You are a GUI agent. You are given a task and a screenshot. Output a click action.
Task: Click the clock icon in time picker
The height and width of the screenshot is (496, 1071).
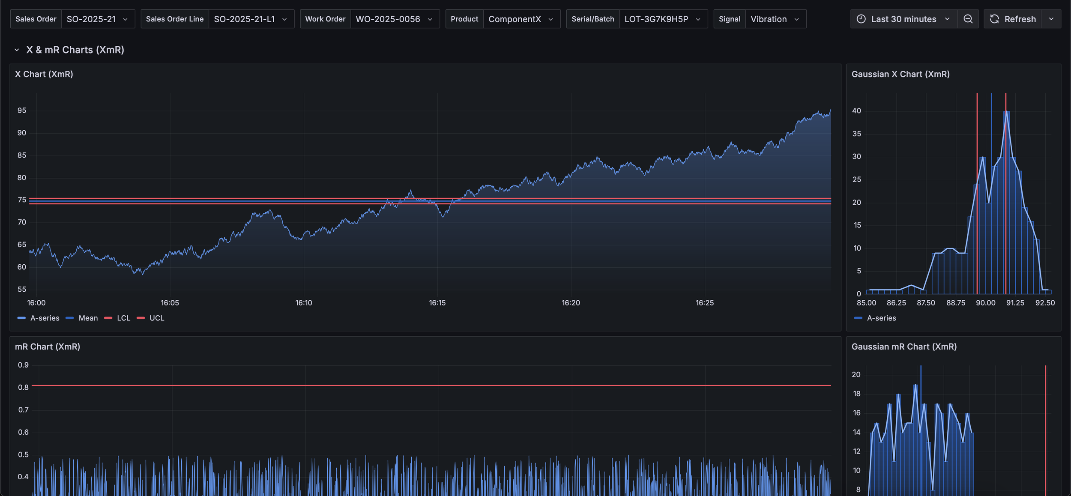click(861, 19)
